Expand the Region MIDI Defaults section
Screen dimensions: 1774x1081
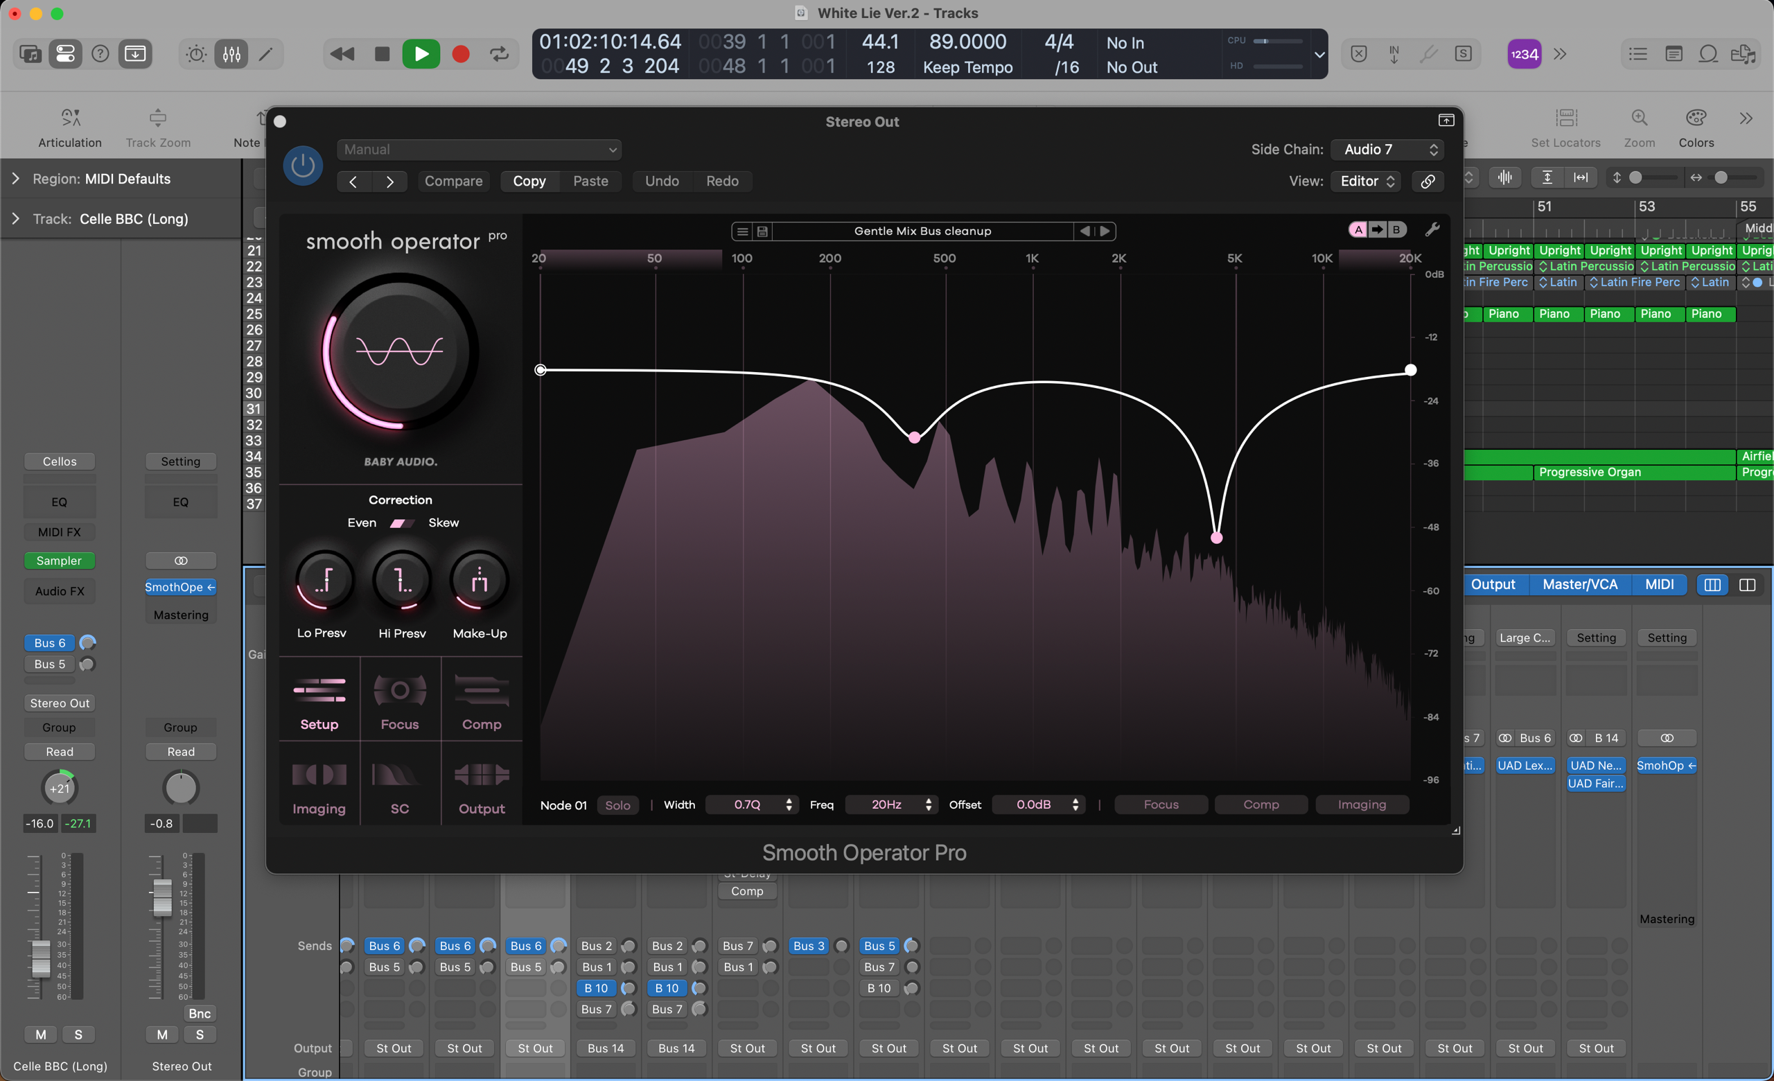point(16,179)
